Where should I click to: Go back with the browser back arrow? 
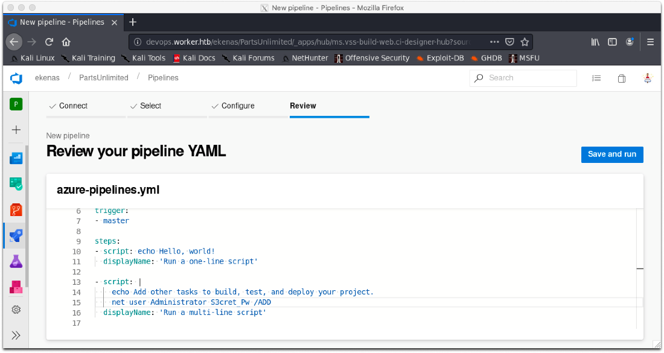tap(14, 42)
